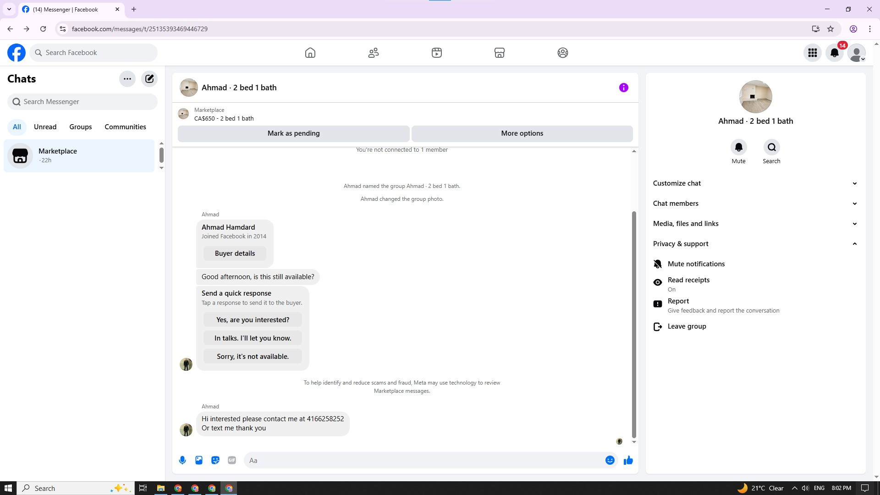Screen dimensions: 880x495
Task: Expand the Chat members section
Action: click(x=754, y=203)
